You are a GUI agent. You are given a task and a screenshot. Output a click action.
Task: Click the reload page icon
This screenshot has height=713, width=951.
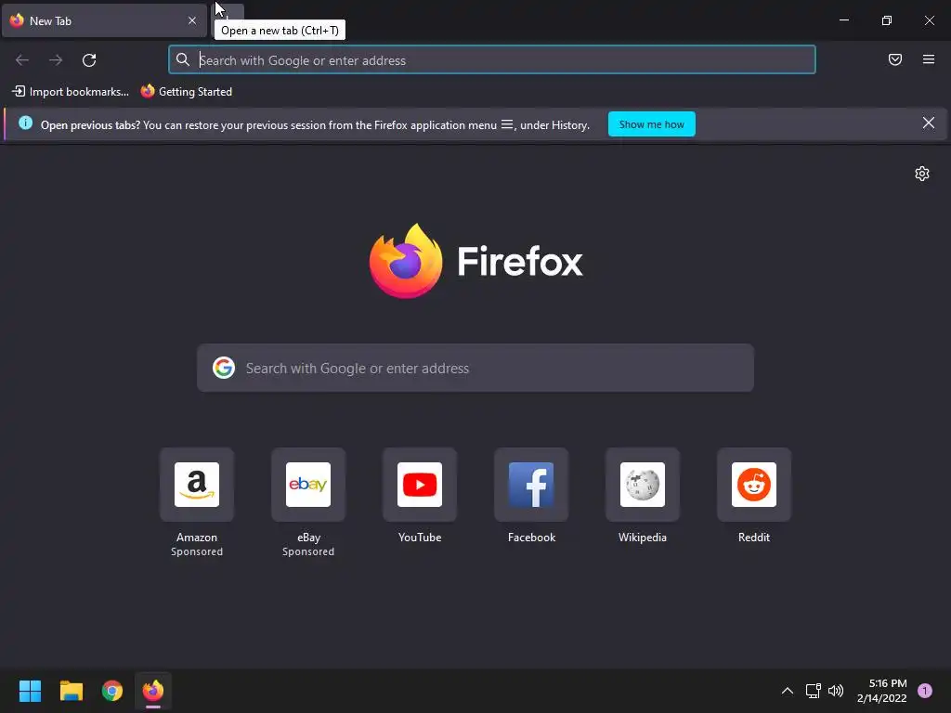point(89,60)
